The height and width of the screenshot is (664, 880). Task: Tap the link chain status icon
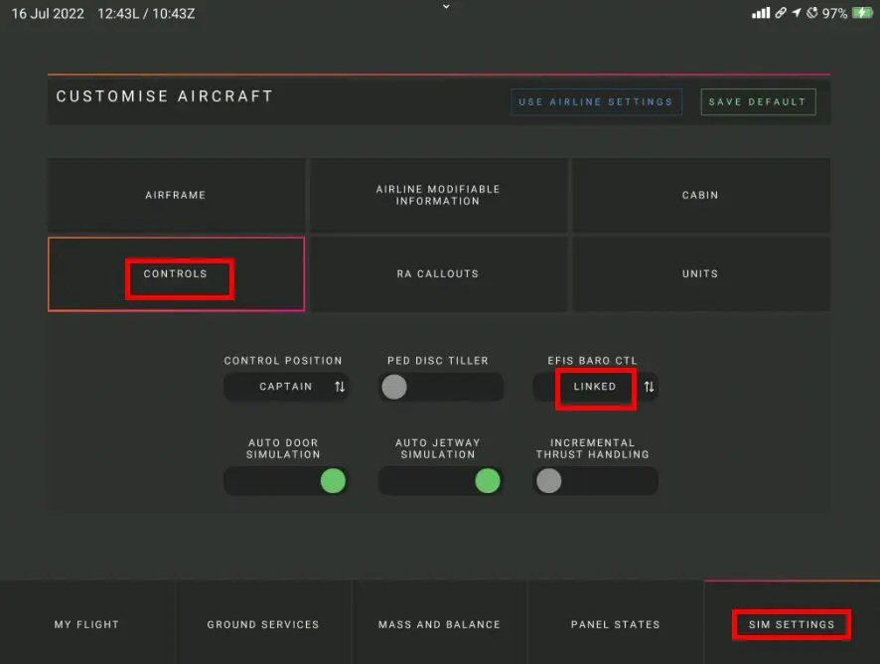(781, 13)
